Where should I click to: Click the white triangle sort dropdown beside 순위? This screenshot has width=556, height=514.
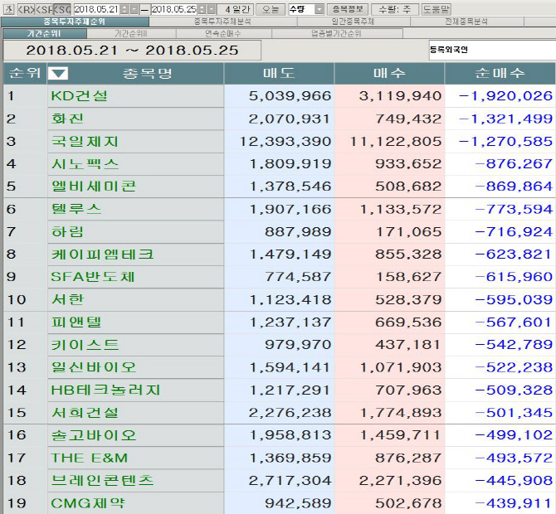click(x=58, y=74)
